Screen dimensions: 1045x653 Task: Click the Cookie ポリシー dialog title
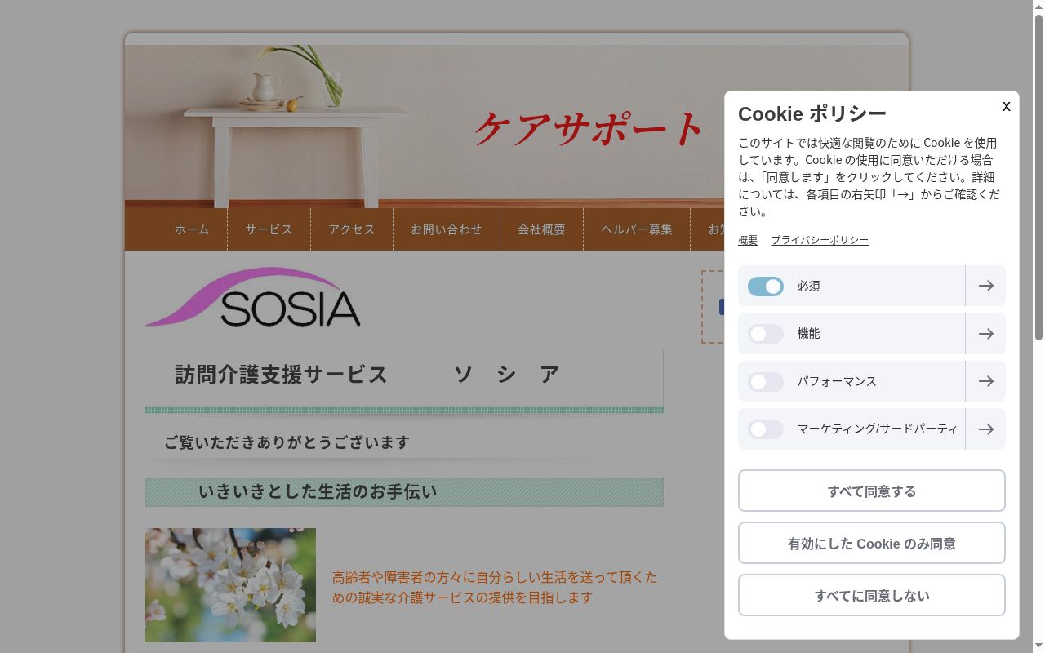tap(812, 113)
